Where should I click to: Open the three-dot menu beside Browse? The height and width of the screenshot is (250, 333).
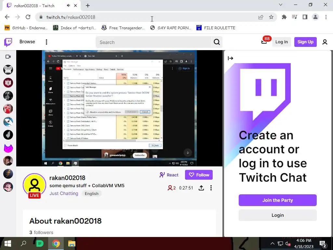coord(46,42)
